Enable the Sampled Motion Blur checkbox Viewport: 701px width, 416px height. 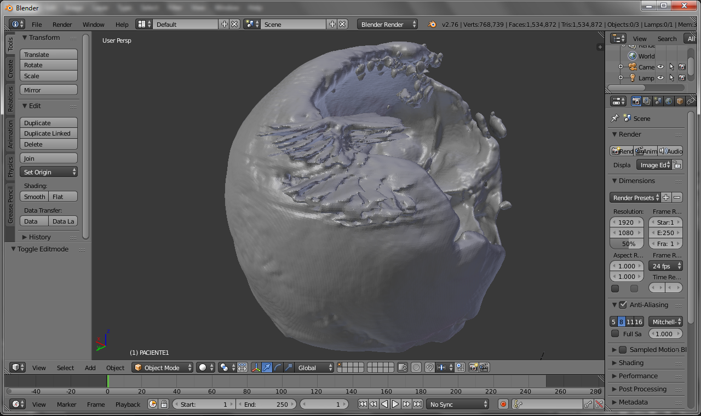pyautogui.click(x=623, y=350)
